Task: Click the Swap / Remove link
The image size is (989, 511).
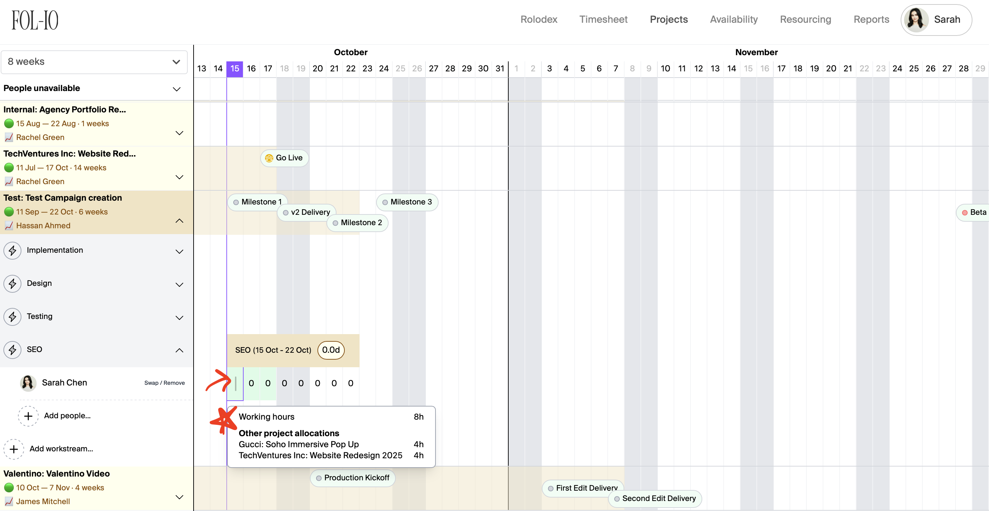Action: click(164, 383)
